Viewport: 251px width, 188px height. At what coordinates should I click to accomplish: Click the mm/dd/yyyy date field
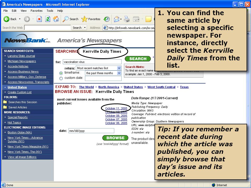point(91,131)
